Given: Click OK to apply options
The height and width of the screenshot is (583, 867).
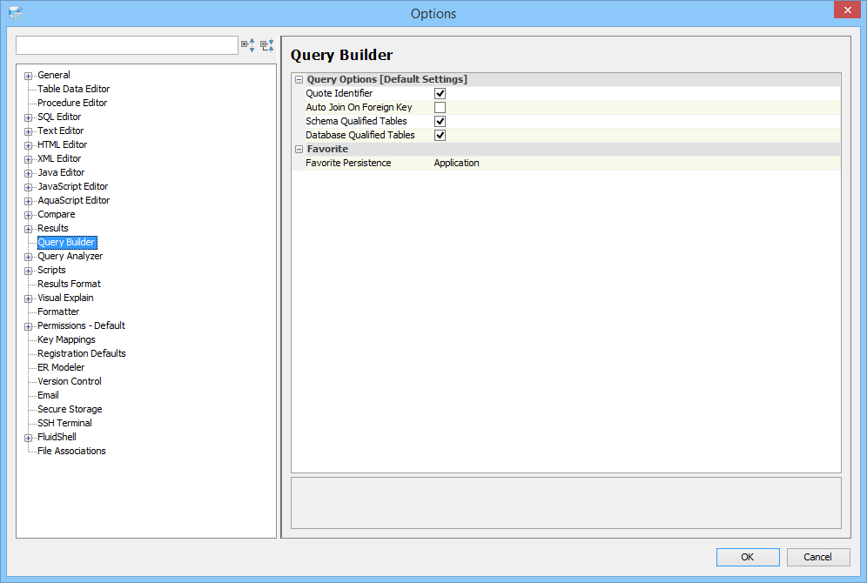Looking at the screenshot, I should coord(748,557).
